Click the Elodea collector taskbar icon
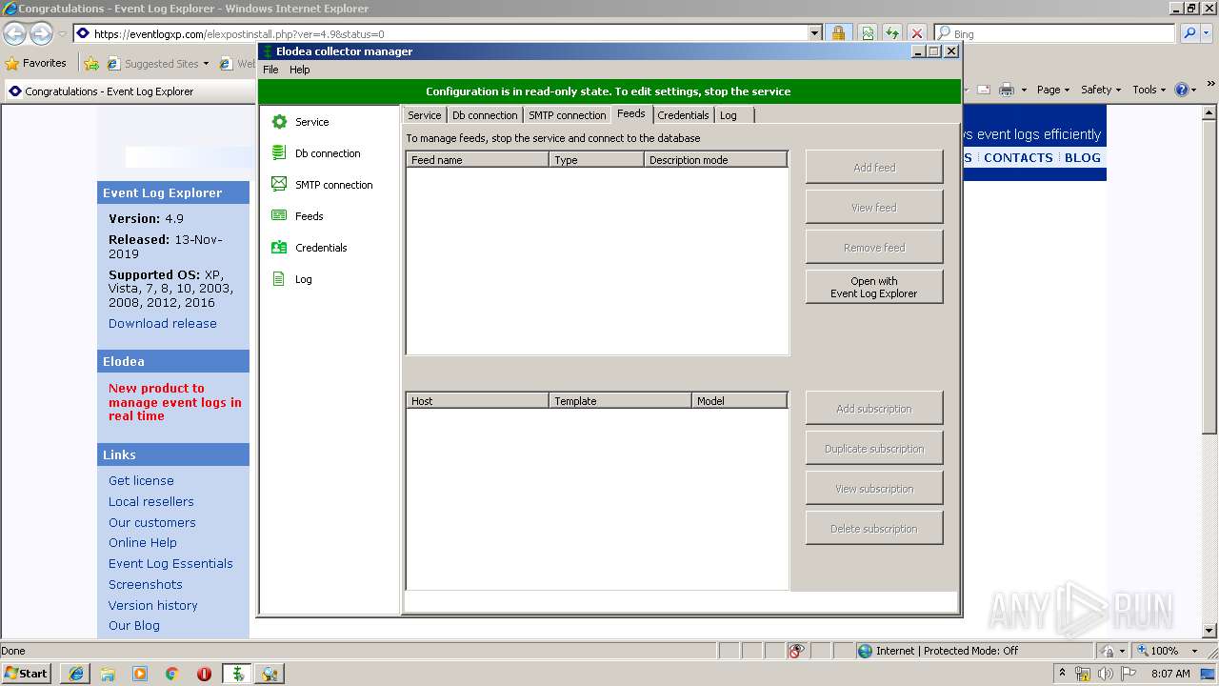This screenshot has height=686, width=1219. 237,674
